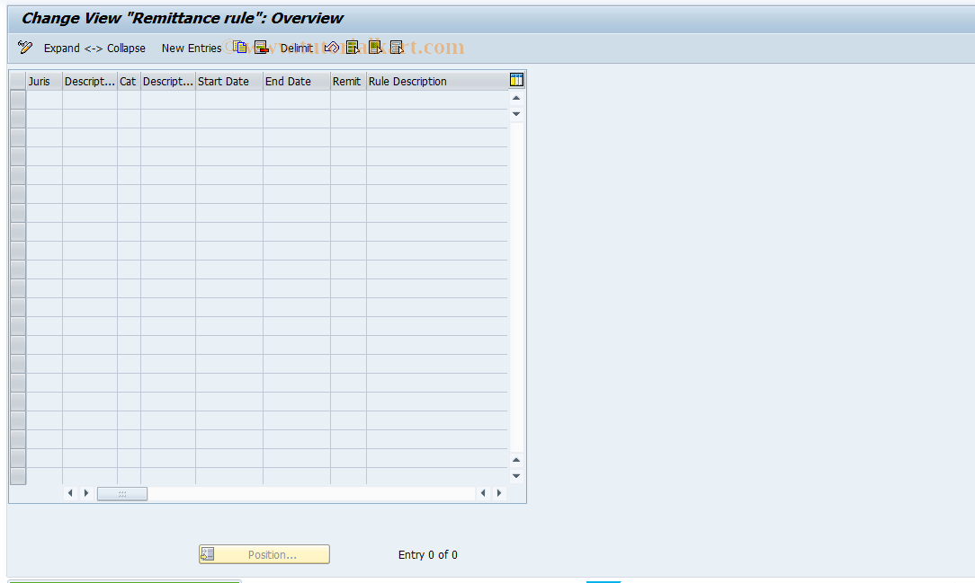Click first row Rule Description cell
The width and height of the screenshot is (975, 583).
pos(437,100)
